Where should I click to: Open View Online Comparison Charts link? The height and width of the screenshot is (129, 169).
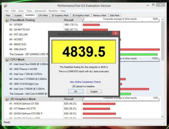(x=85, y=82)
